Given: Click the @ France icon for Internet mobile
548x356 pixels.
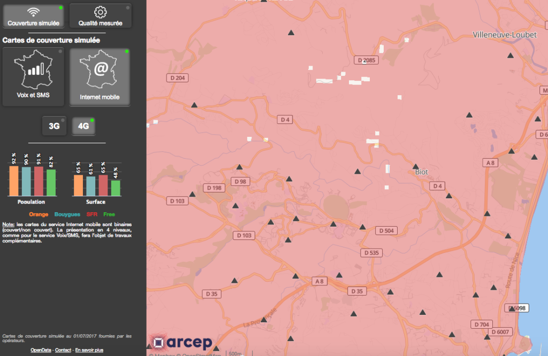Looking at the screenshot, I should point(100,69).
